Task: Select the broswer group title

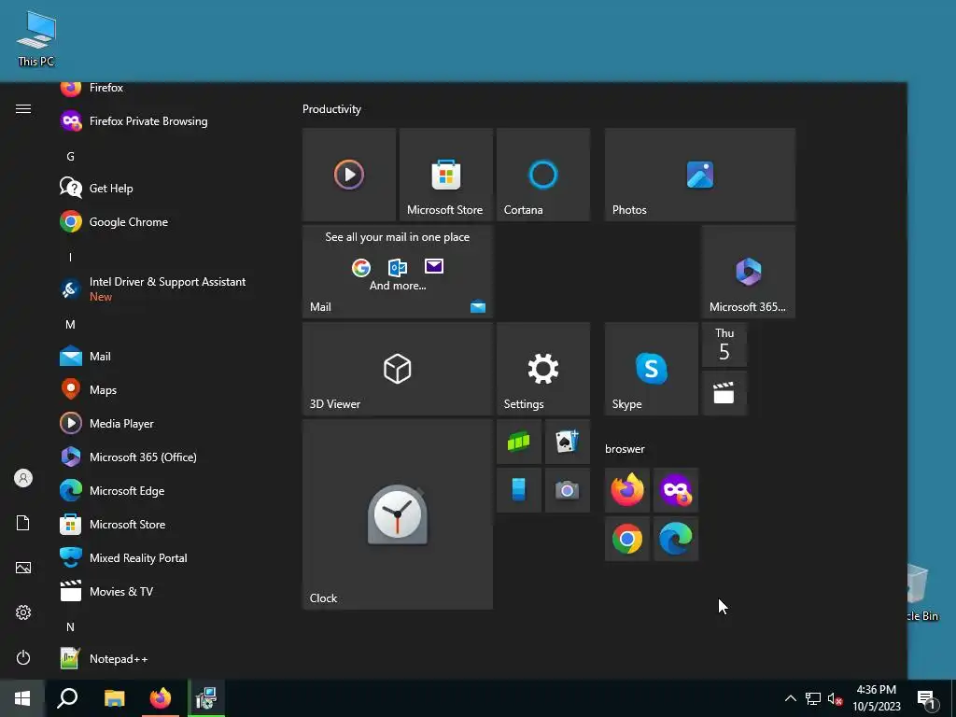Action: tap(625, 449)
